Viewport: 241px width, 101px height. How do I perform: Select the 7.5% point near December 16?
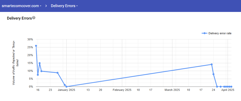38,75
